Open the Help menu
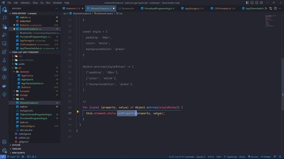Image resolution: width=284 pixels, height=159 pixels. coord(67,3)
